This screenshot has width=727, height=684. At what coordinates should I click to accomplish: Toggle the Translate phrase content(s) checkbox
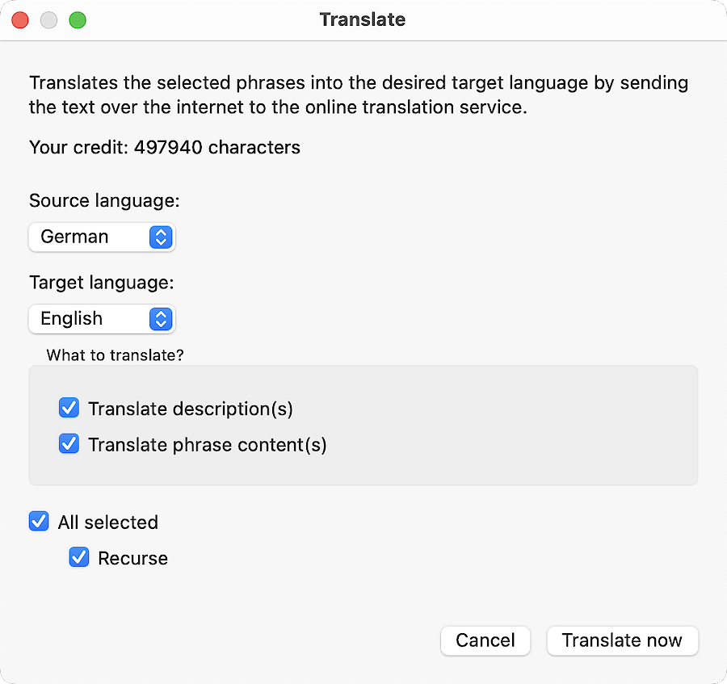click(x=69, y=444)
